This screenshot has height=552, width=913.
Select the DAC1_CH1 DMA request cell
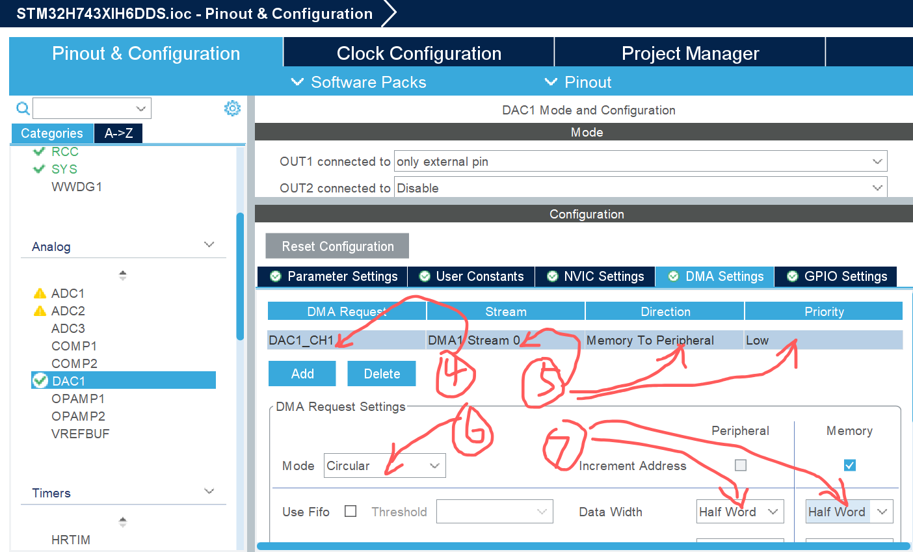tap(347, 340)
